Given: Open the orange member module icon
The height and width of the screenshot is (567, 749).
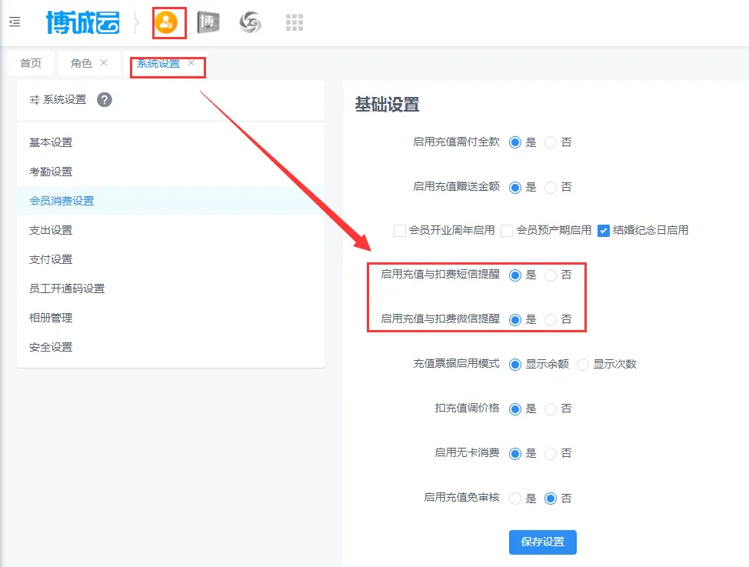Looking at the screenshot, I should point(165,23).
